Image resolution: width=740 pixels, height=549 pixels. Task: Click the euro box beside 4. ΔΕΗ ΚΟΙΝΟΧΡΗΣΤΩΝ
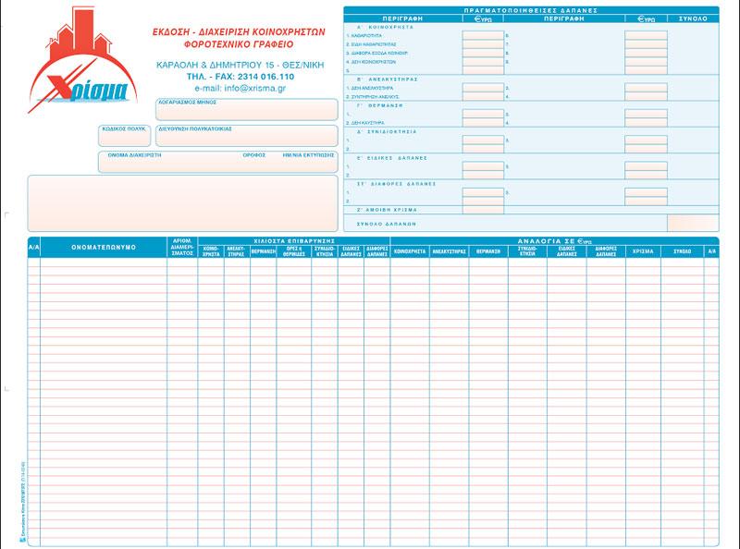tap(483, 62)
